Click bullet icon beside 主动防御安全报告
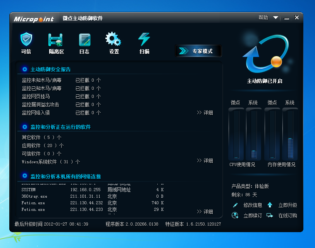The height and width of the screenshot is (248, 315). point(25,69)
